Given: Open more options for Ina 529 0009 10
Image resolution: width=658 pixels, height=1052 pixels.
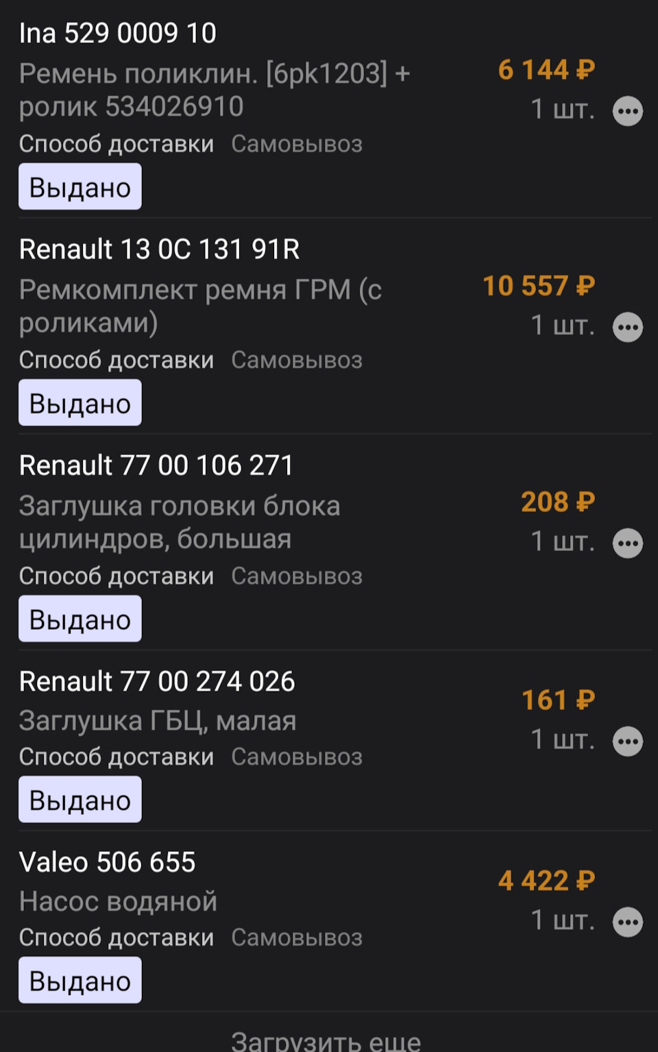Looking at the screenshot, I should coord(628,111).
